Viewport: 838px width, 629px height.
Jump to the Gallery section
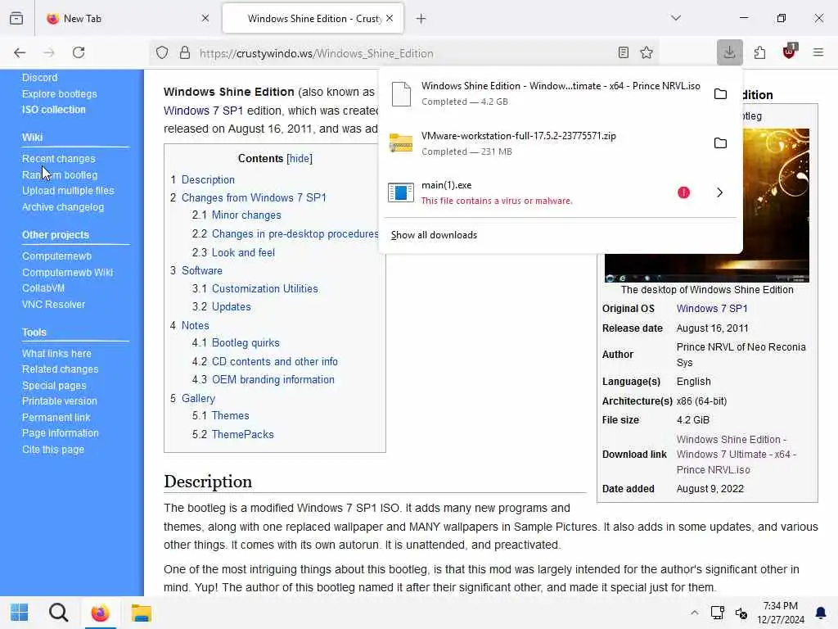pos(198,399)
